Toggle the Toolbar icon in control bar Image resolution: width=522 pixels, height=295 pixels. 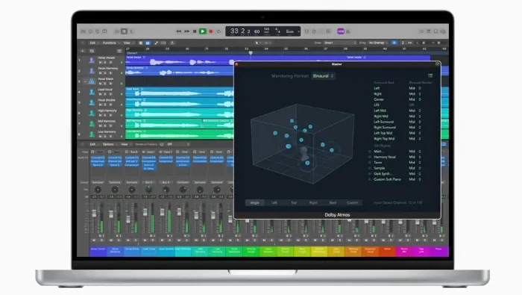tap(104, 31)
